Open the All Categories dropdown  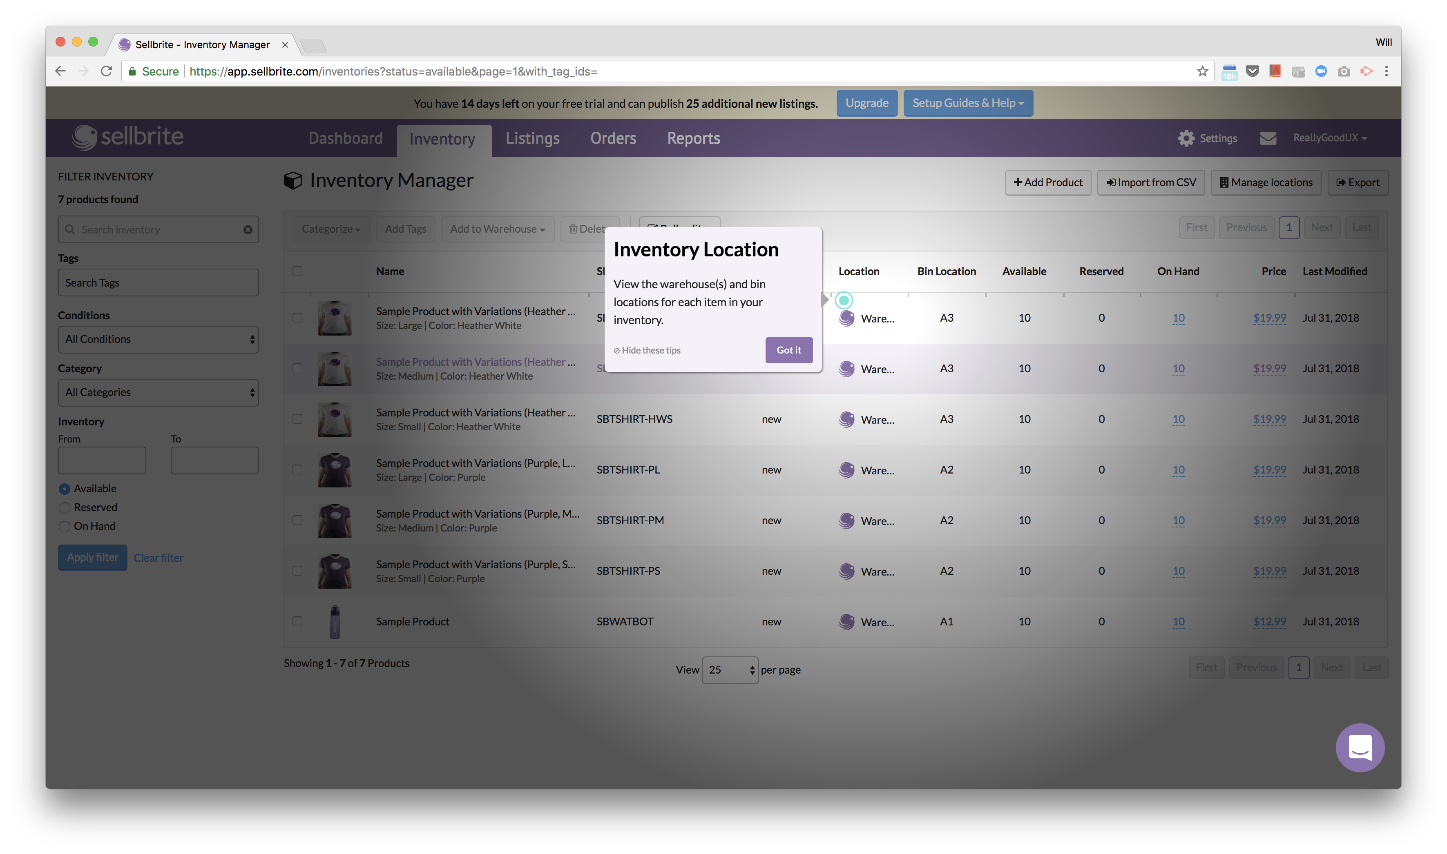pos(159,392)
